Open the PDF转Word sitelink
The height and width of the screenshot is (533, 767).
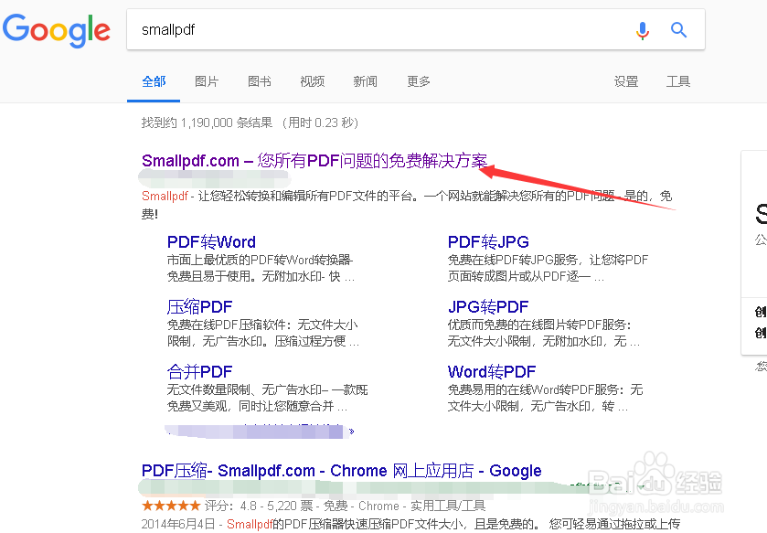[211, 241]
